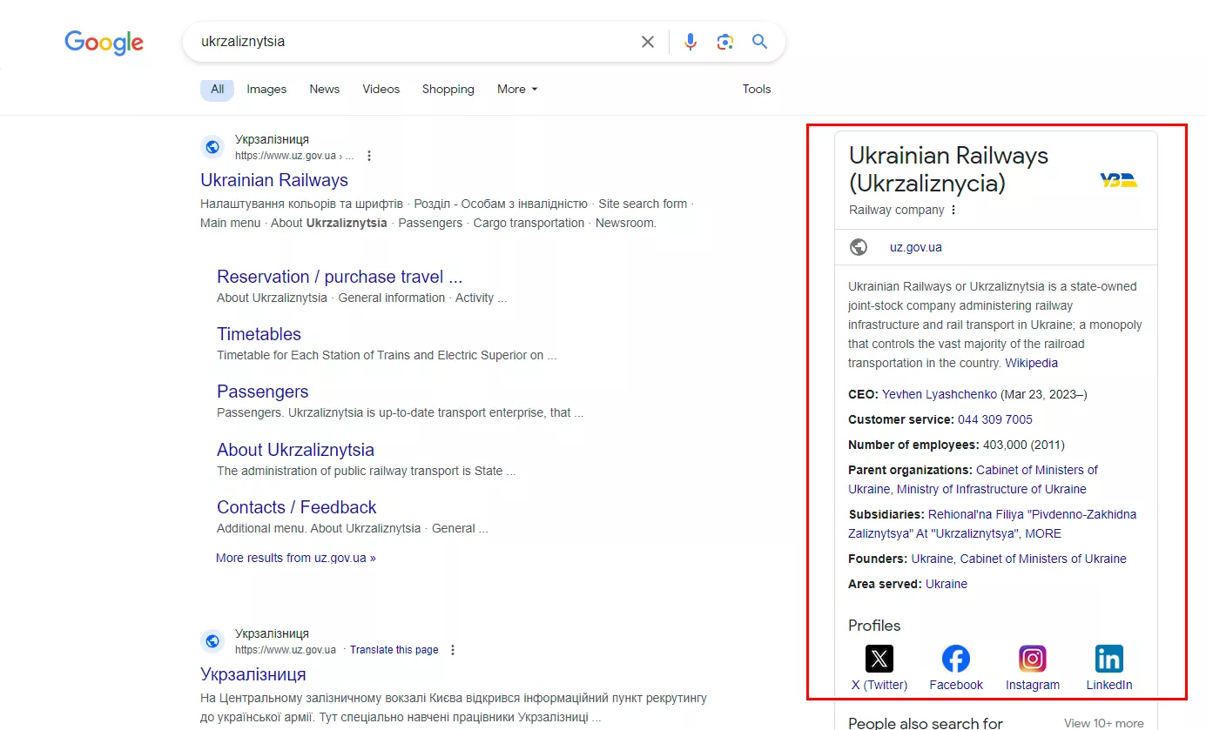Click Number of employees value 403,000 (2011)
The width and height of the screenshot is (1206, 730).
click(x=1024, y=445)
